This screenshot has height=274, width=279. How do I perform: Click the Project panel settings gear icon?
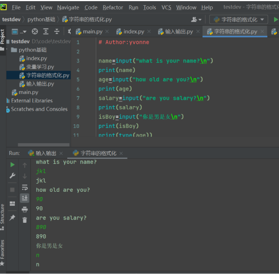pos(69,31)
